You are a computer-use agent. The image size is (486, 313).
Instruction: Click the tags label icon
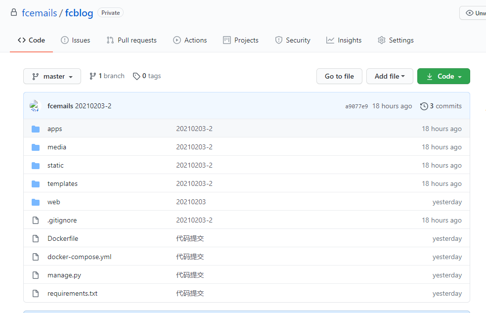pos(136,76)
